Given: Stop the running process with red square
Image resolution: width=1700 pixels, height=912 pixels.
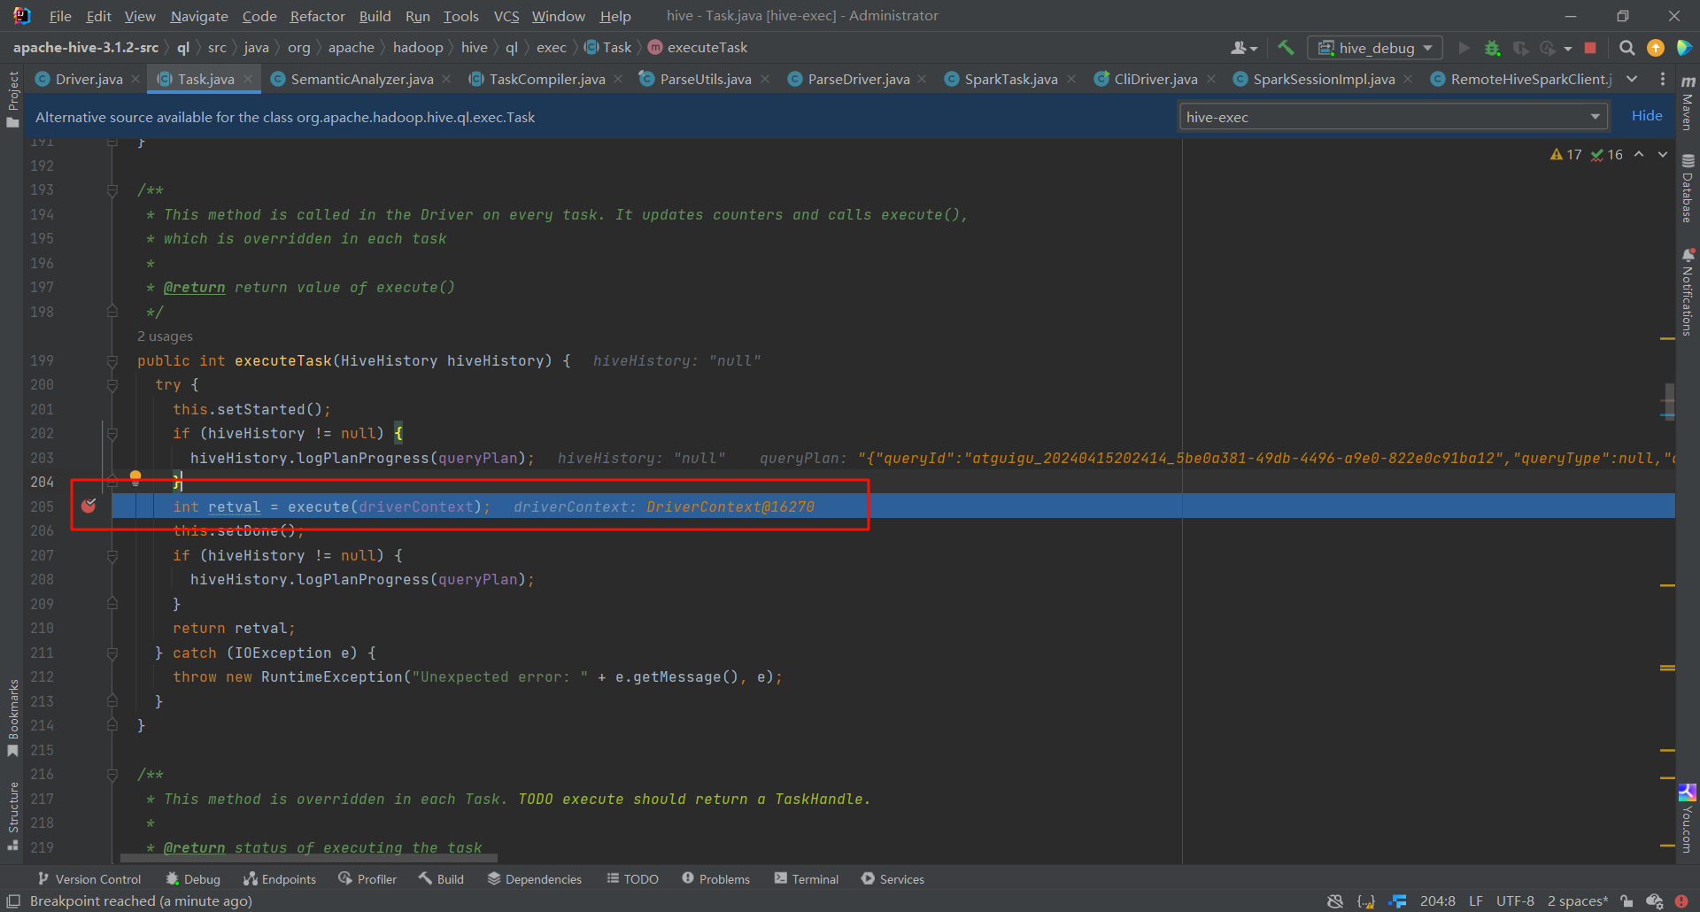Looking at the screenshot, I should [1590, 48].
